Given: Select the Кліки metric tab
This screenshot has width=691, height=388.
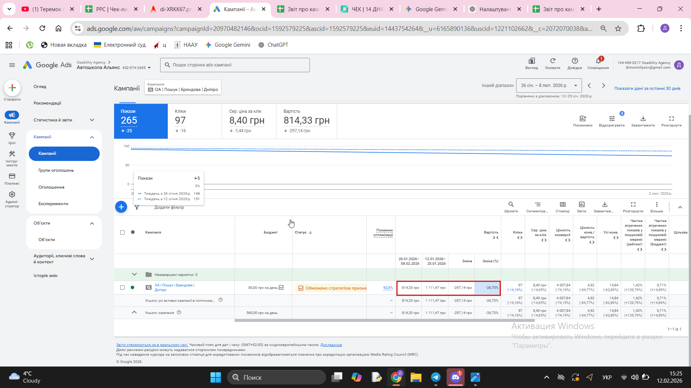Looking at the screenshot, I should coord(194,121).
